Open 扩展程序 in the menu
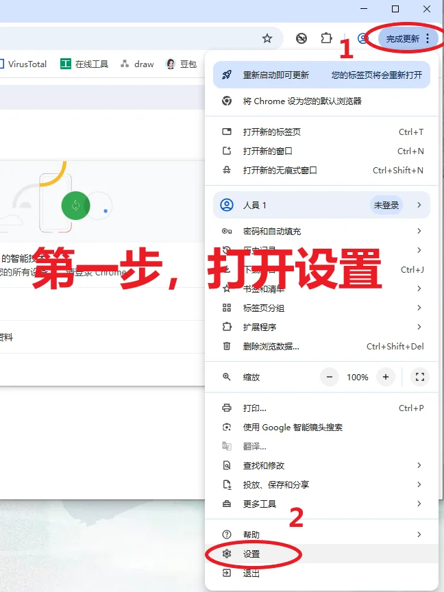 click(x=321, y=327)
